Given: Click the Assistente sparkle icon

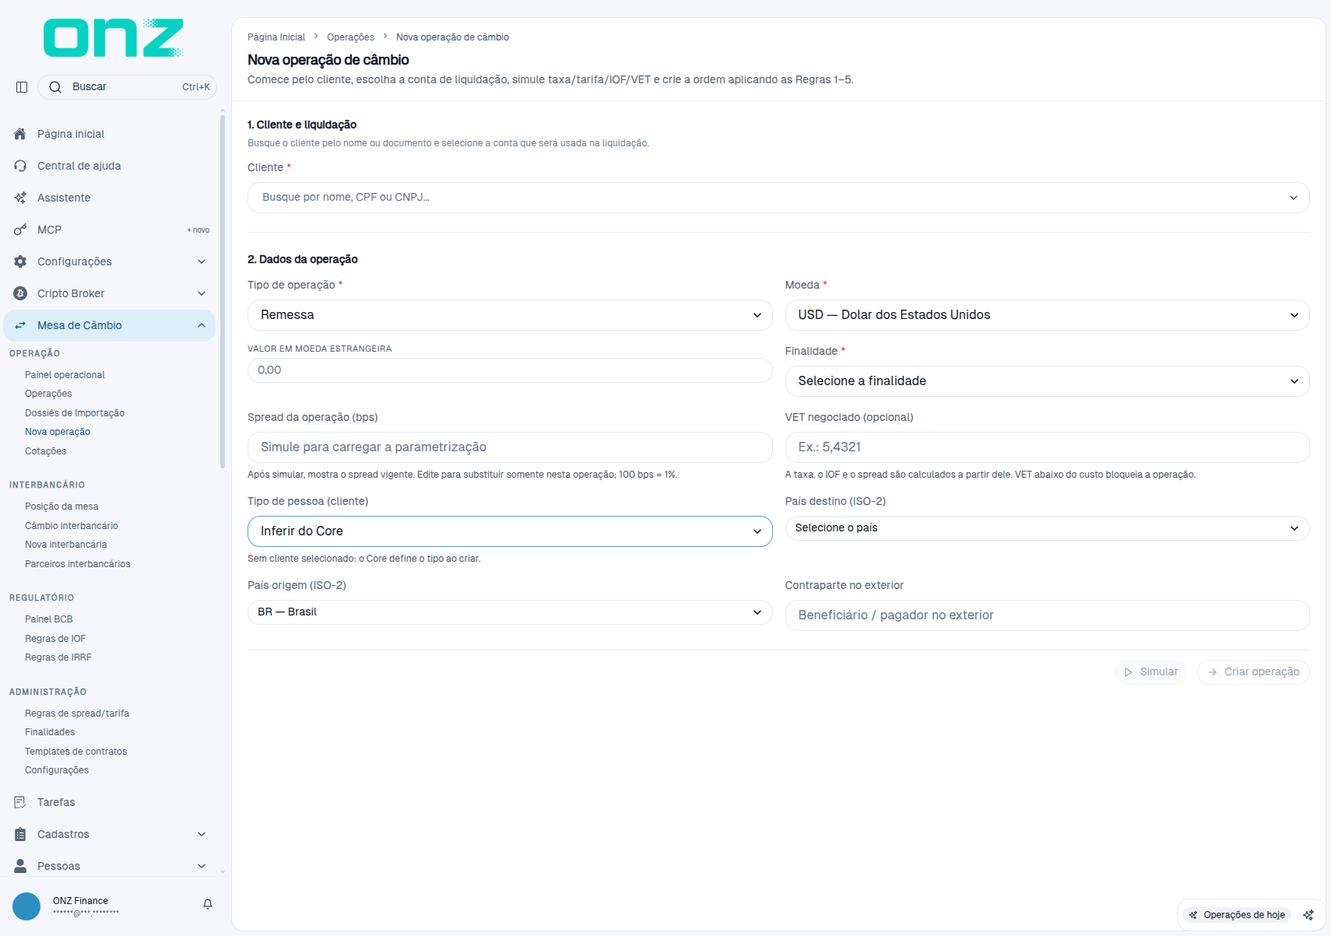Looking at the screenshot, I should (20, 198).
